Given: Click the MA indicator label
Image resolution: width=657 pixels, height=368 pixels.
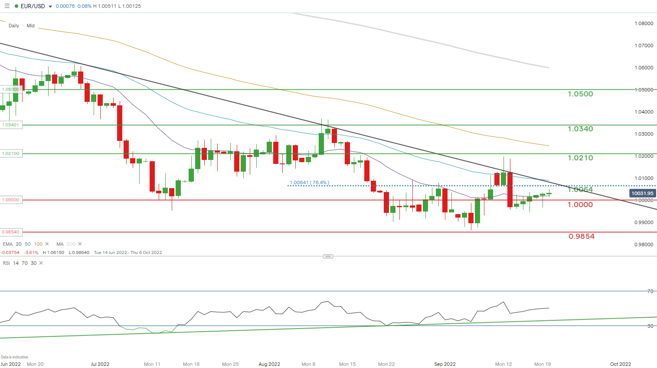Looking at the screenshot, I should [60, 244].
